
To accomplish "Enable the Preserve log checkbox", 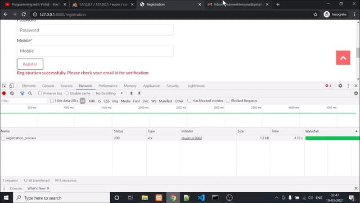I will point(40,93).
